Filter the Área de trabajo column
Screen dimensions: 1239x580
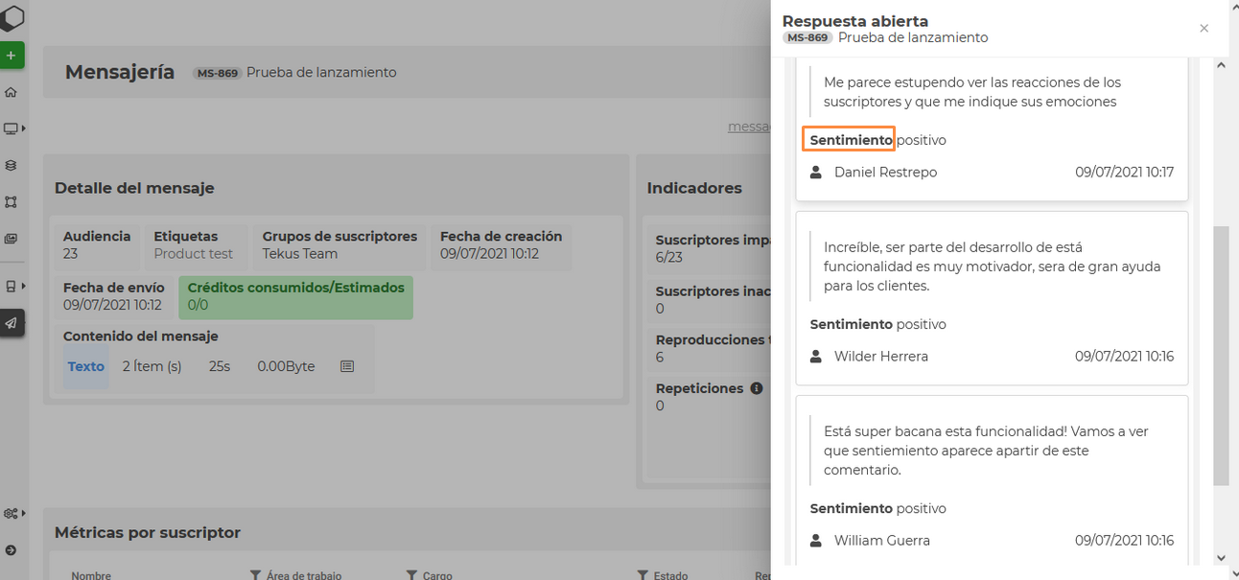pos(255,575)
